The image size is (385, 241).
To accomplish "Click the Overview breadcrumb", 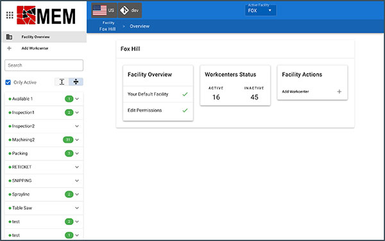I will (139, 26).
